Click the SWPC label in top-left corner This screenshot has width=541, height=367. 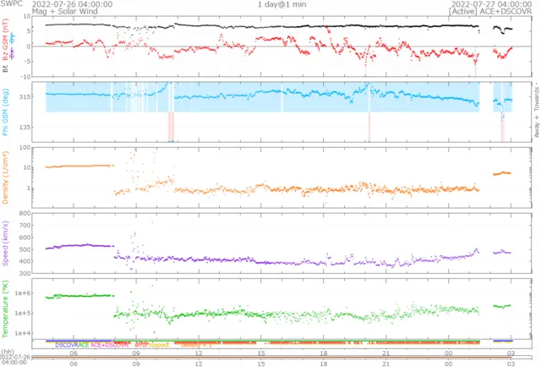[12, 4]
